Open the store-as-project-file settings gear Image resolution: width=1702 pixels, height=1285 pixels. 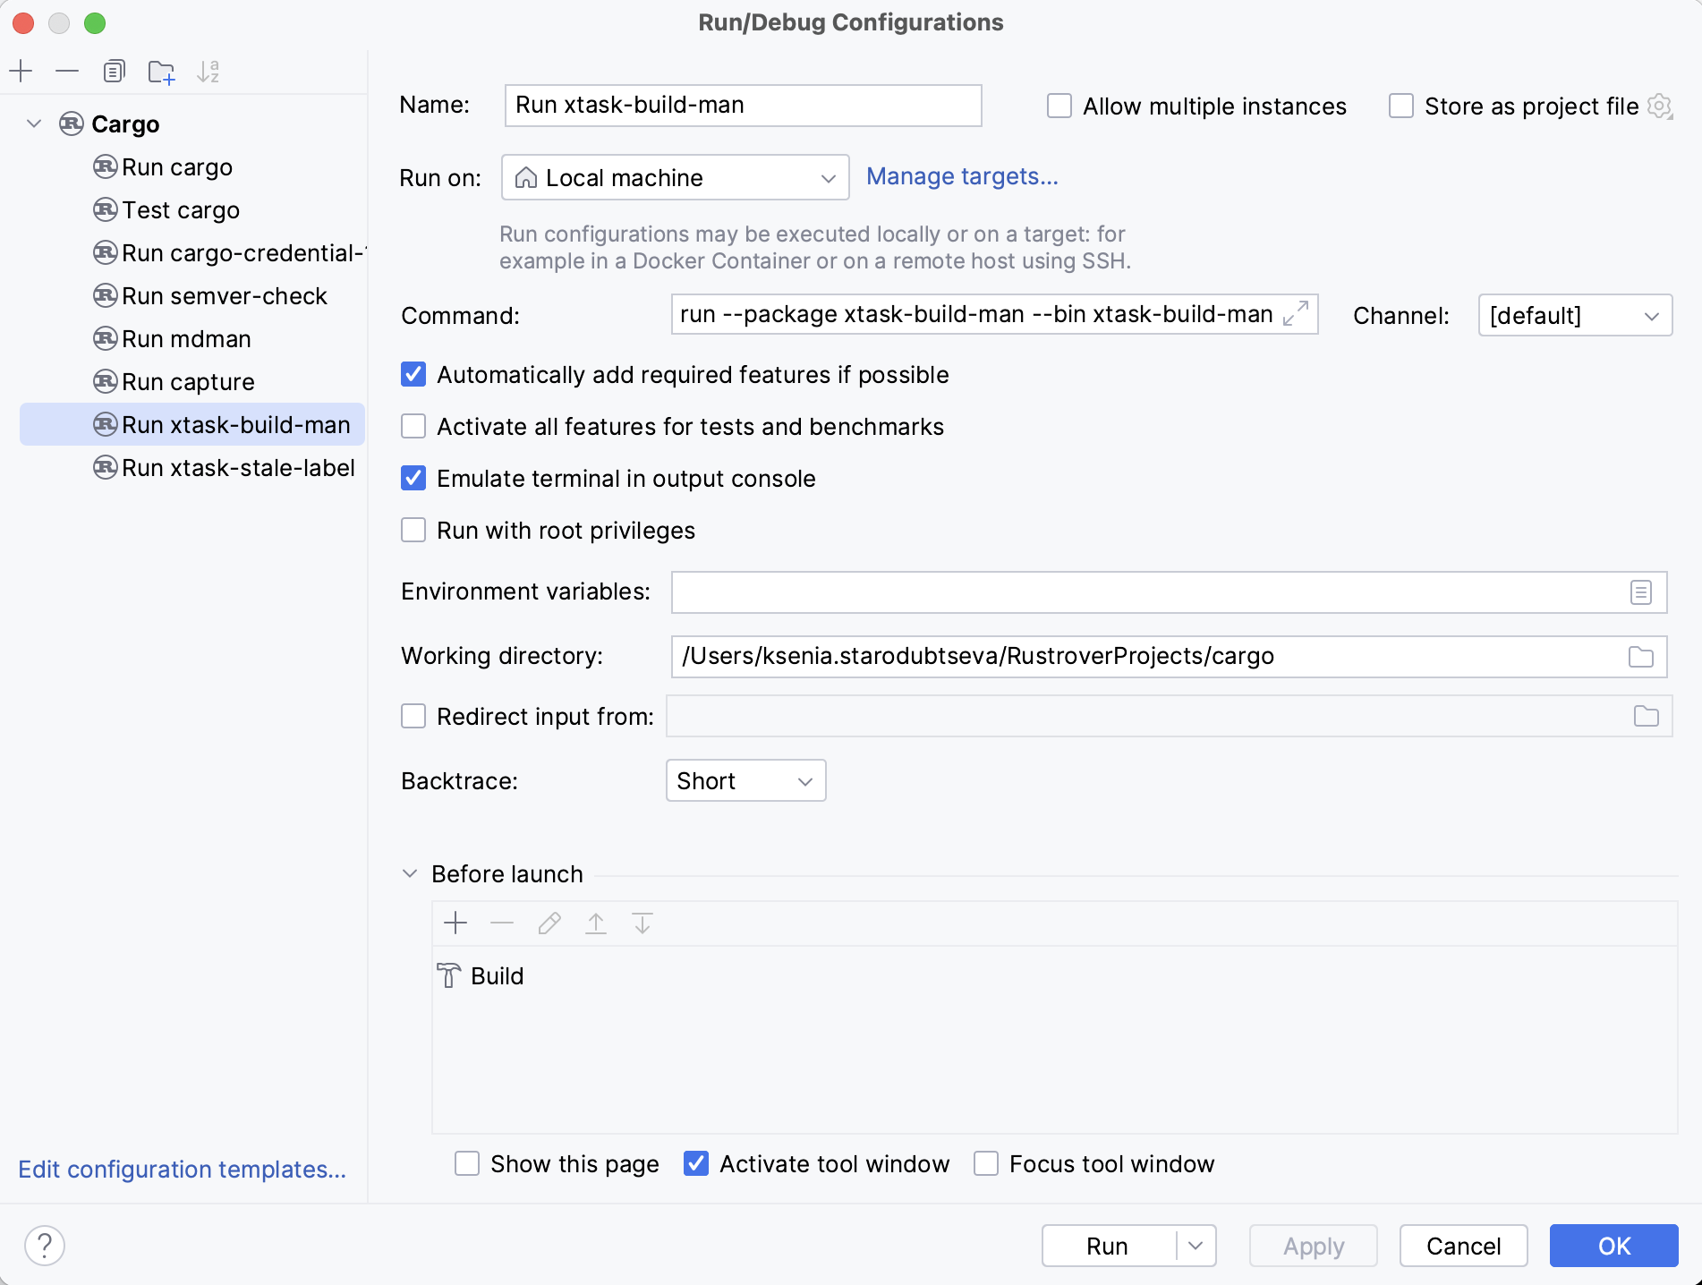coord(1661,106)
